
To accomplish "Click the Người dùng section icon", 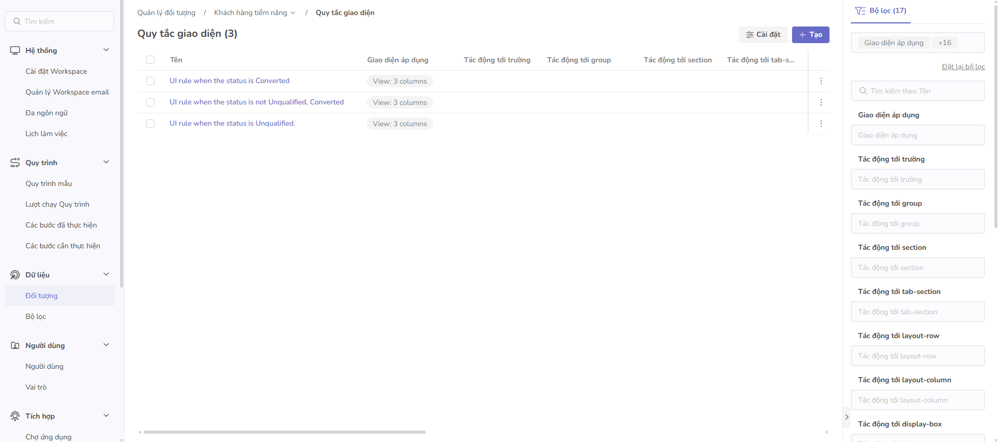I will click(x=15, y=345).
